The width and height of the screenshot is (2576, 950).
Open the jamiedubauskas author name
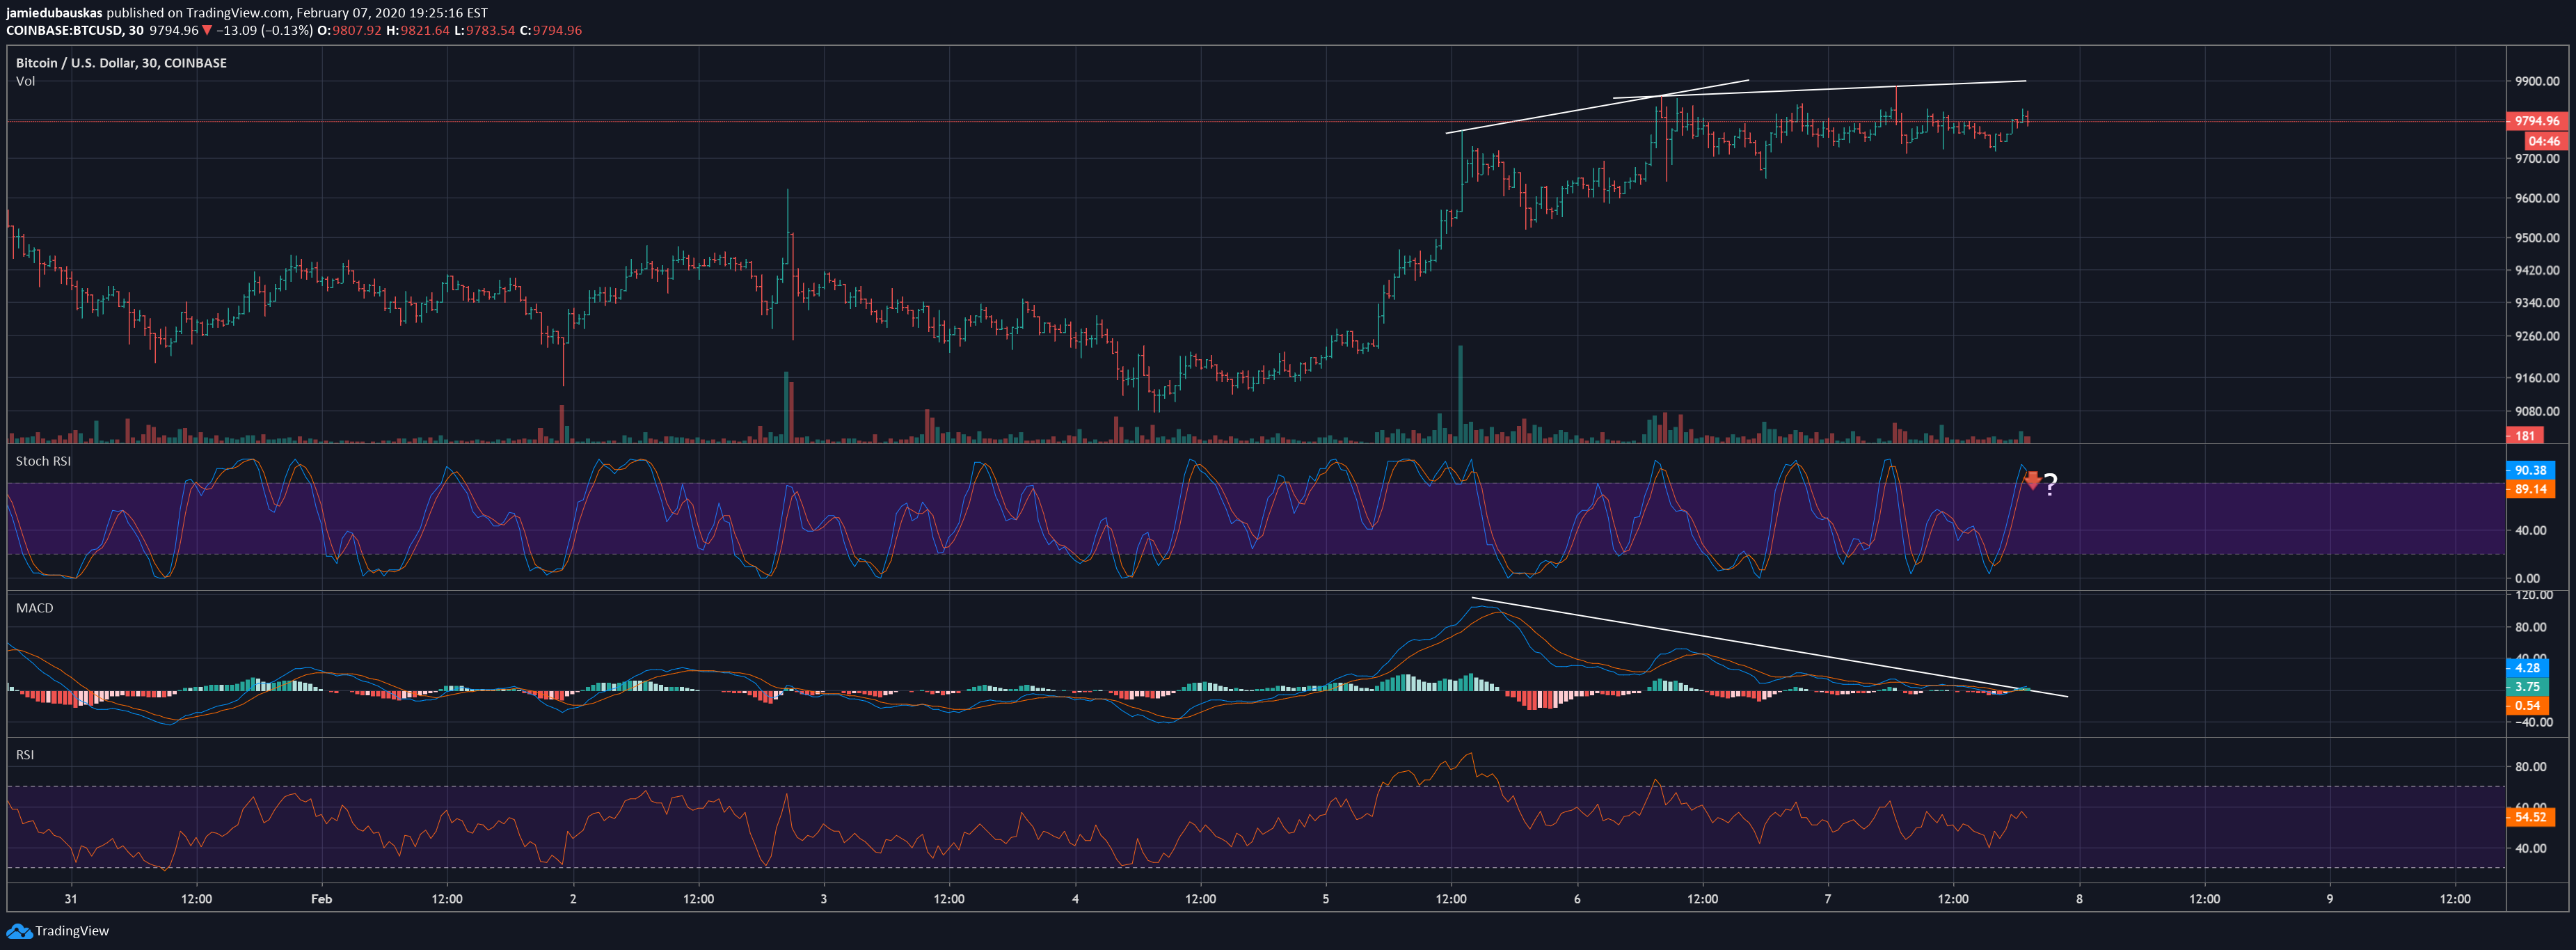tap(54, 13)
